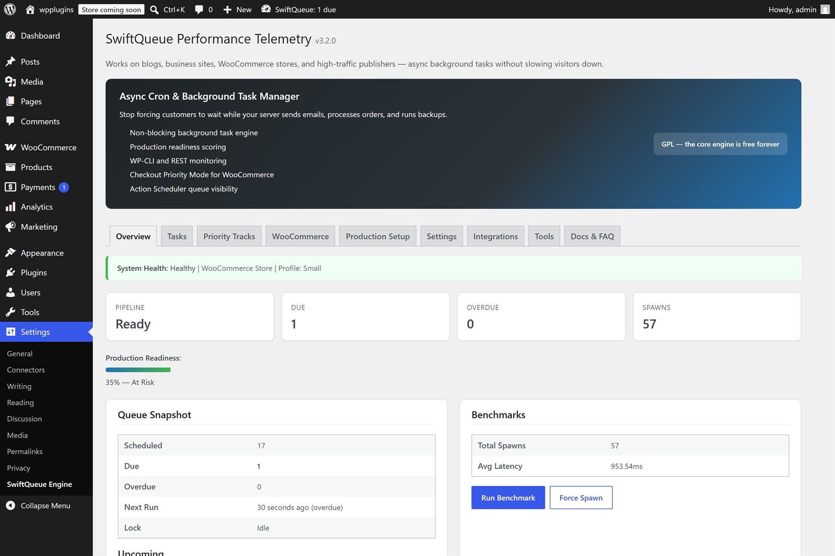Click the WooCommerce logo icon
Viewport: 835px width, 556px height.
coord(10,147)
